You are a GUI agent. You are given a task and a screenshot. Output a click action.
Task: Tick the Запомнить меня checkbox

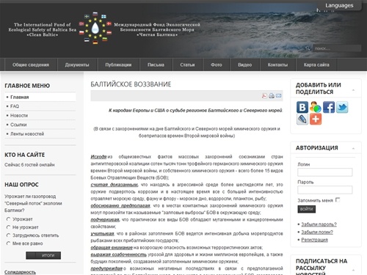[338, 200]
